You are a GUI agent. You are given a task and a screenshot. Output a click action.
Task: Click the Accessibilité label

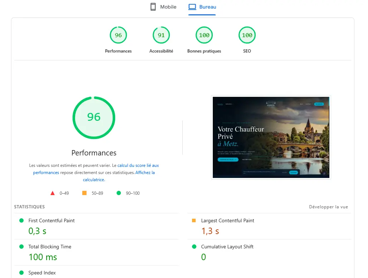161,51
